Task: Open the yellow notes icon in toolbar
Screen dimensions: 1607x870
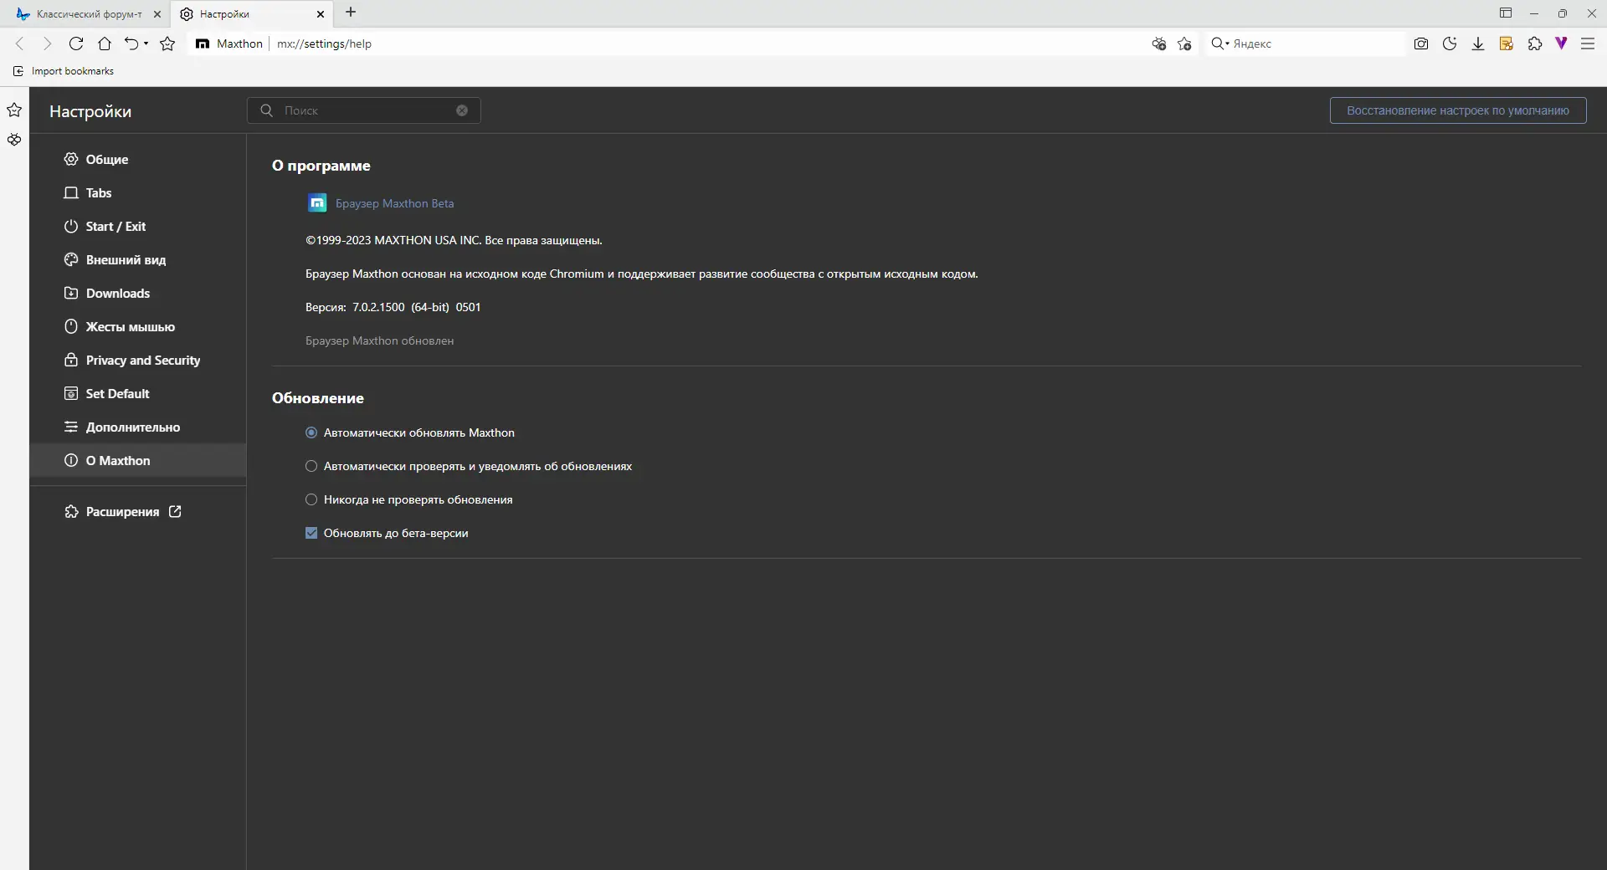Action: (x=1507, y=44)
